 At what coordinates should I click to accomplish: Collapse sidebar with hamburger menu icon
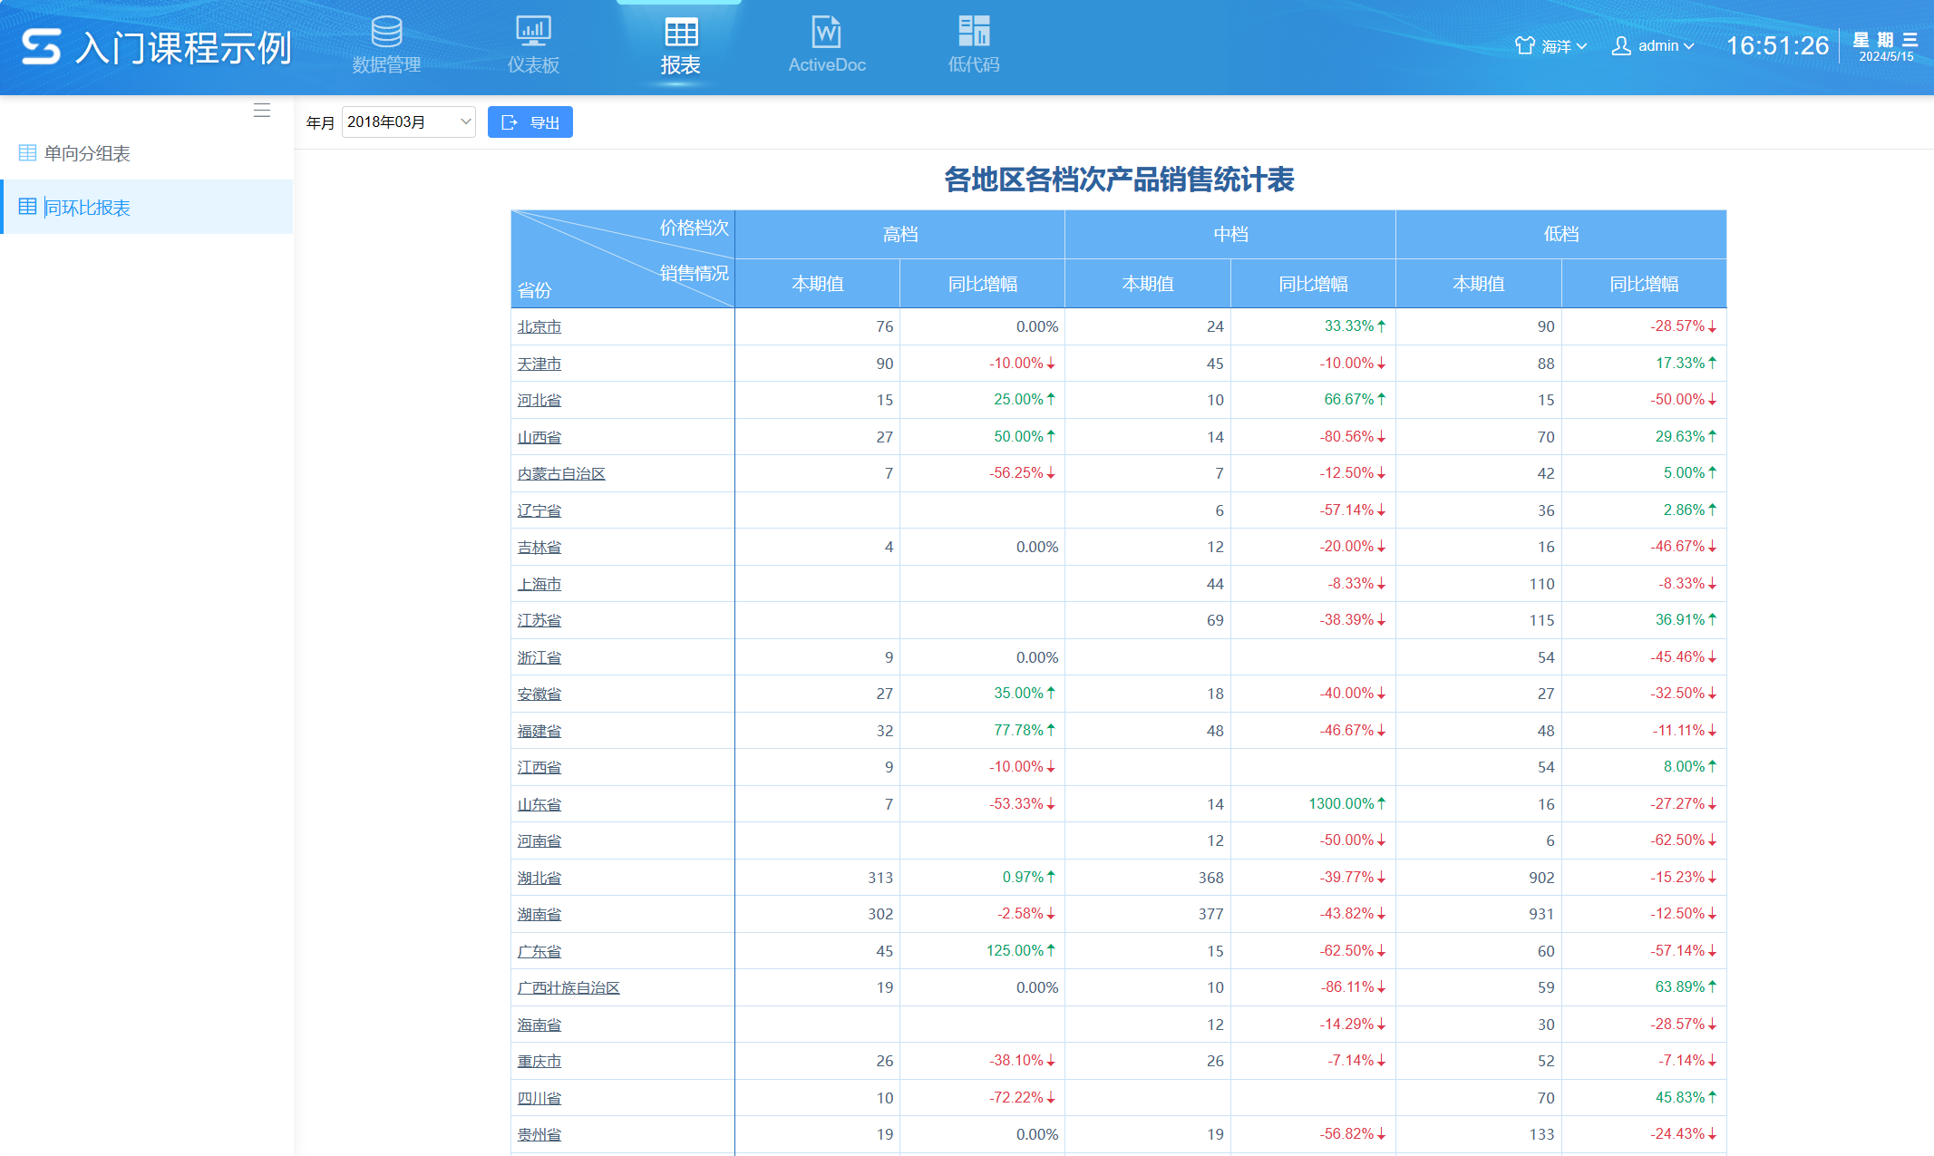[x=262, y=111]
